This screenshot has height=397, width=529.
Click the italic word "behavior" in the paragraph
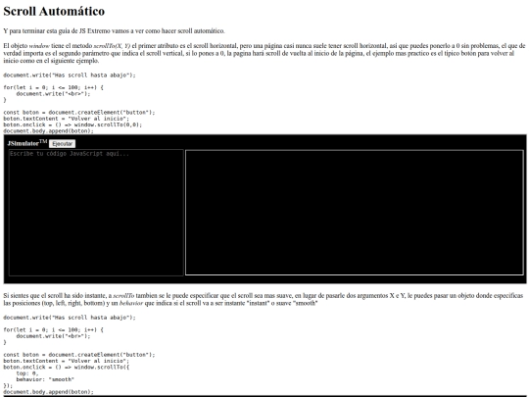point(131,303)
